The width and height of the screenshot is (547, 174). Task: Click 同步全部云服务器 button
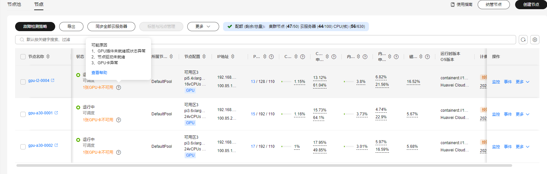111,27
